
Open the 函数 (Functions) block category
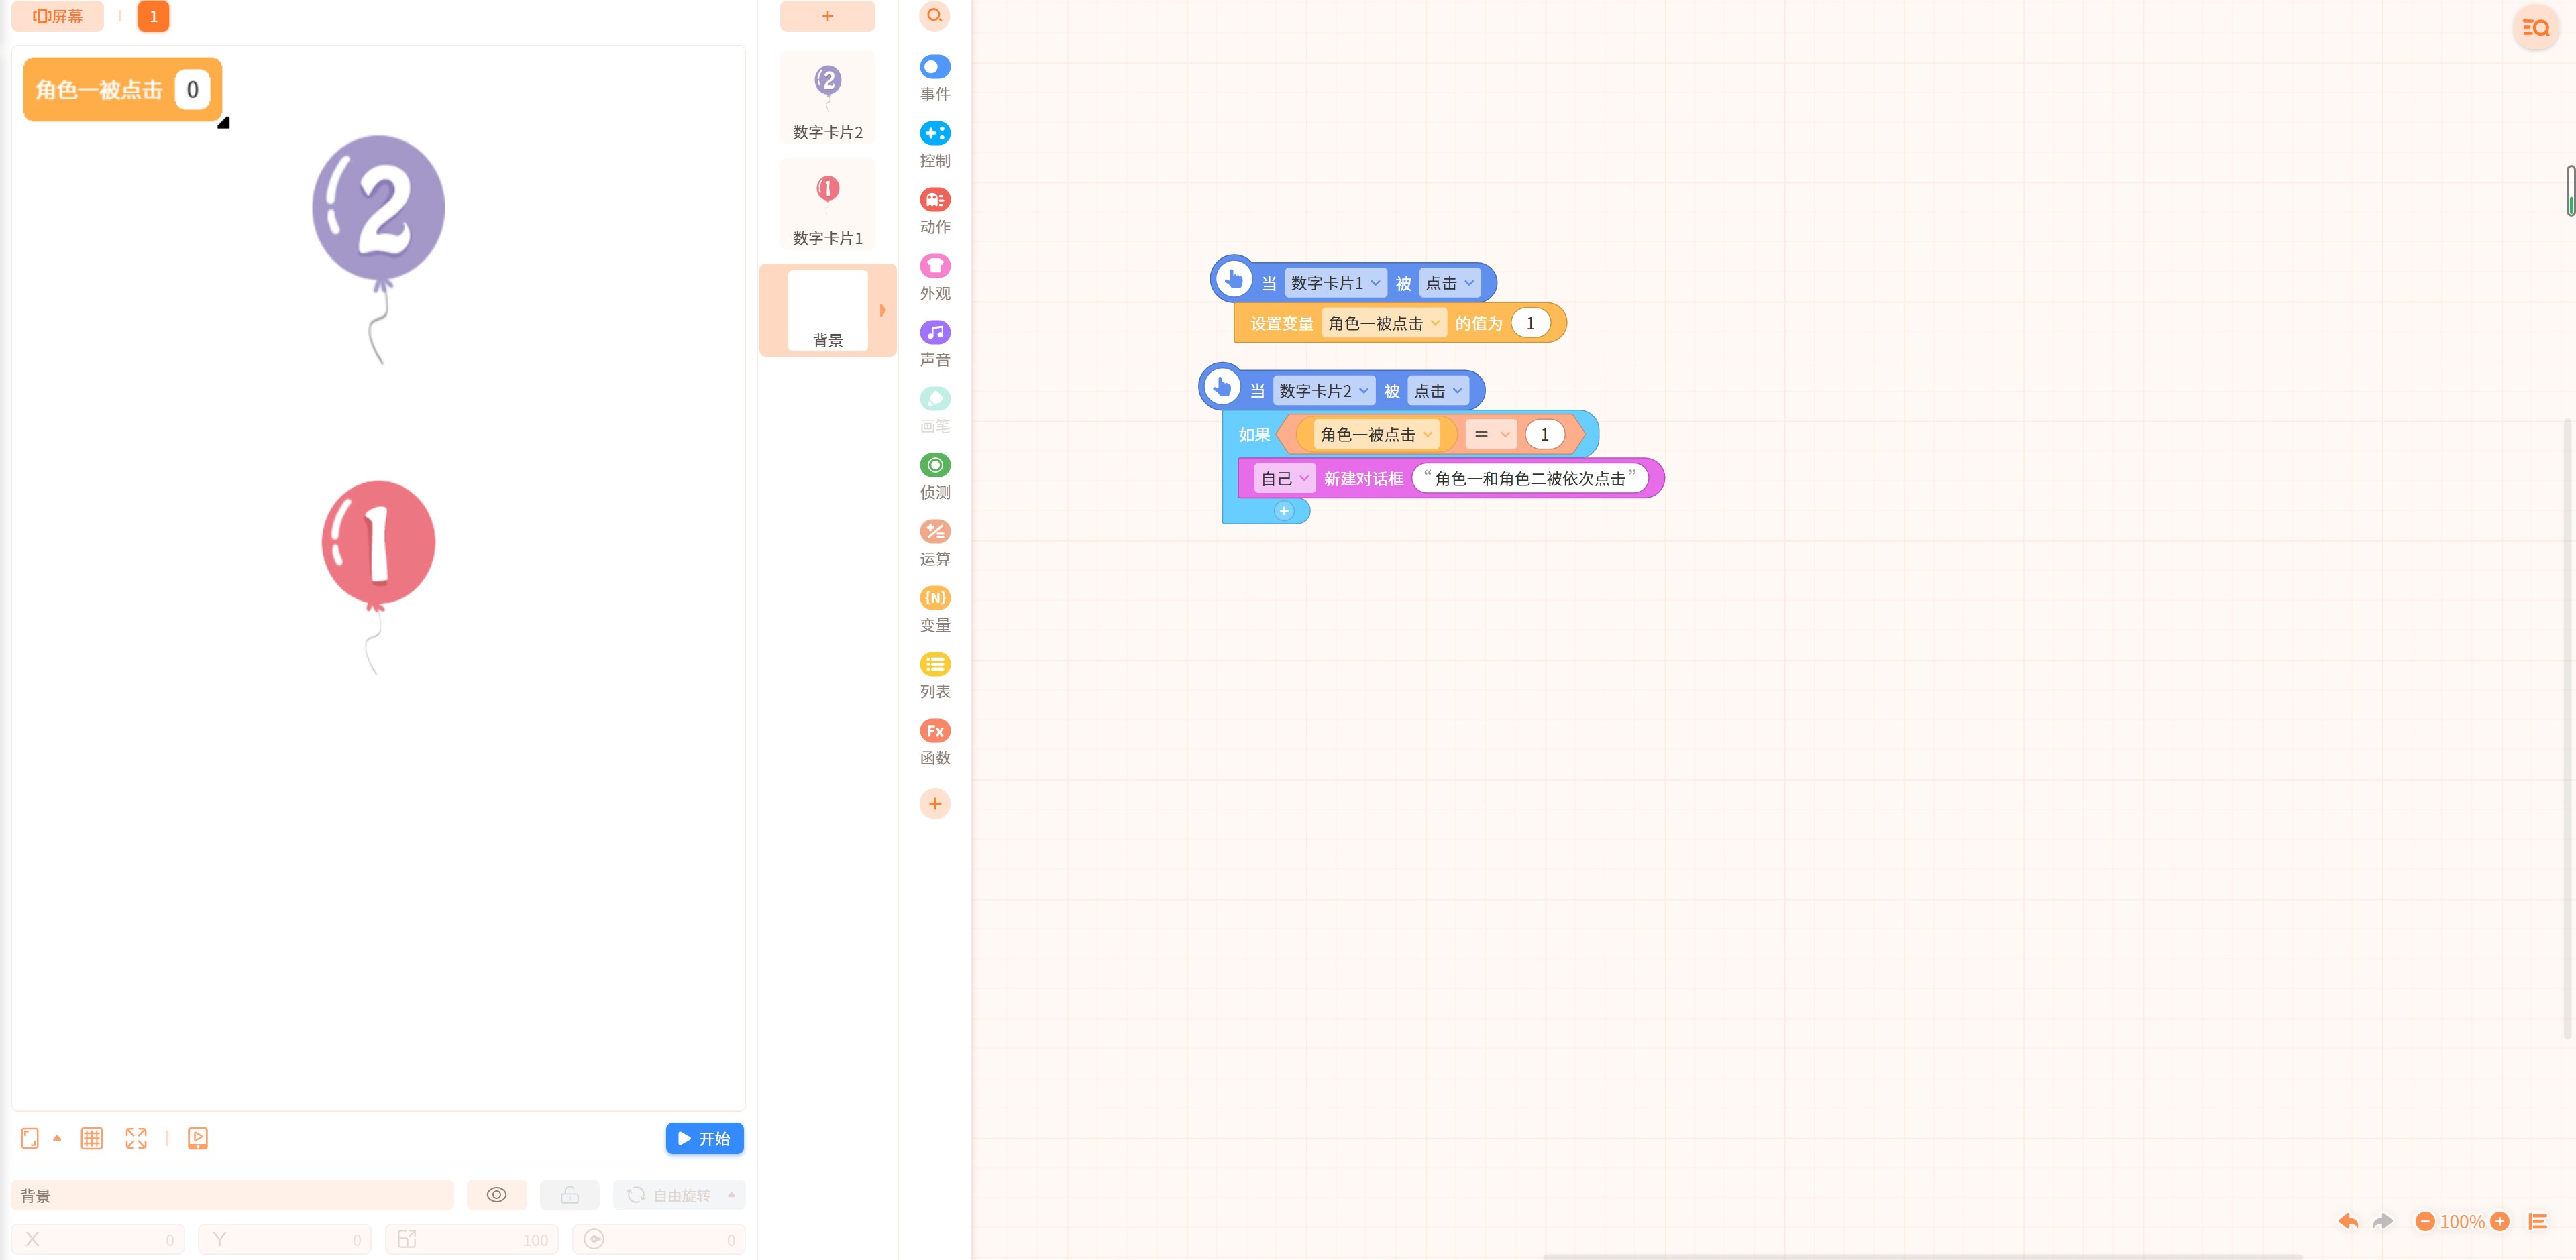coord(934,742)
